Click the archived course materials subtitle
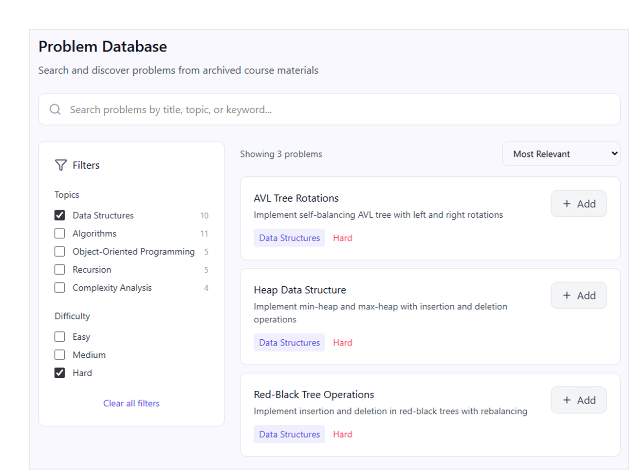629x470 pixels. (178, 70)
